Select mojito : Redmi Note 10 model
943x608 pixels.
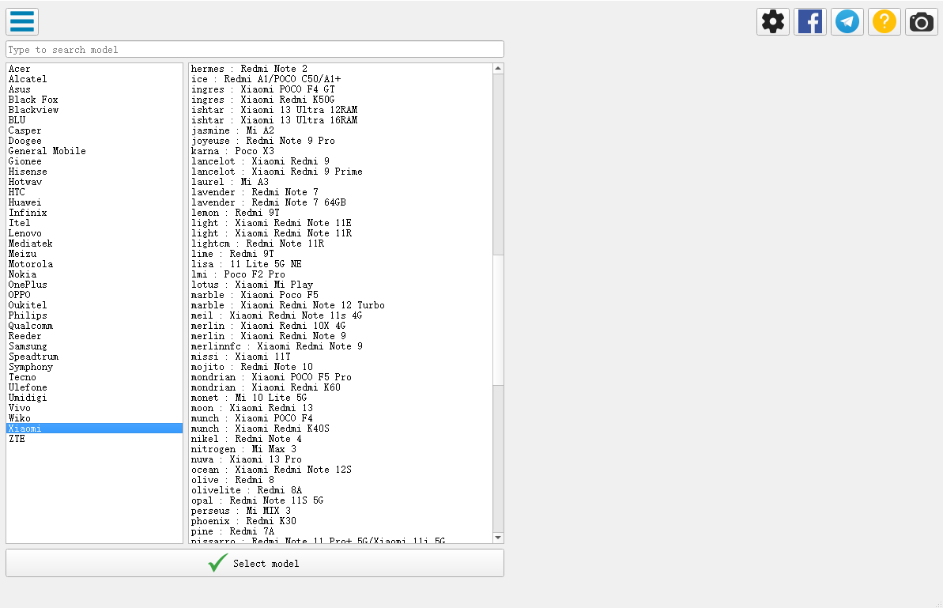pos(252,367)
